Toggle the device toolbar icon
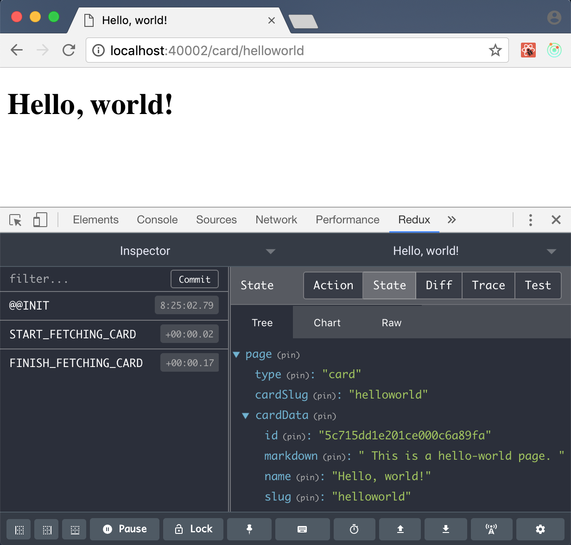Screen dimensions: 571x545 point(40,220)
